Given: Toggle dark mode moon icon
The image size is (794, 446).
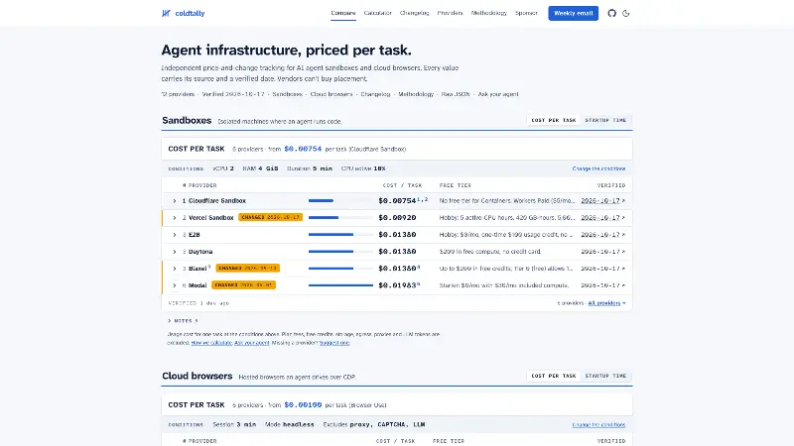Looking at the screenshot, I should (x=626, y=13).
